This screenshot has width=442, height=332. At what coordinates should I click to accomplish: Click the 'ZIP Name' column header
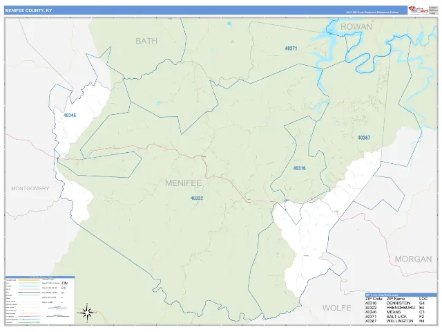click(x=396, y=299)
